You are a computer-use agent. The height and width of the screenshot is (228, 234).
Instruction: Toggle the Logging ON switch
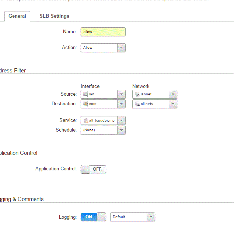94,217
